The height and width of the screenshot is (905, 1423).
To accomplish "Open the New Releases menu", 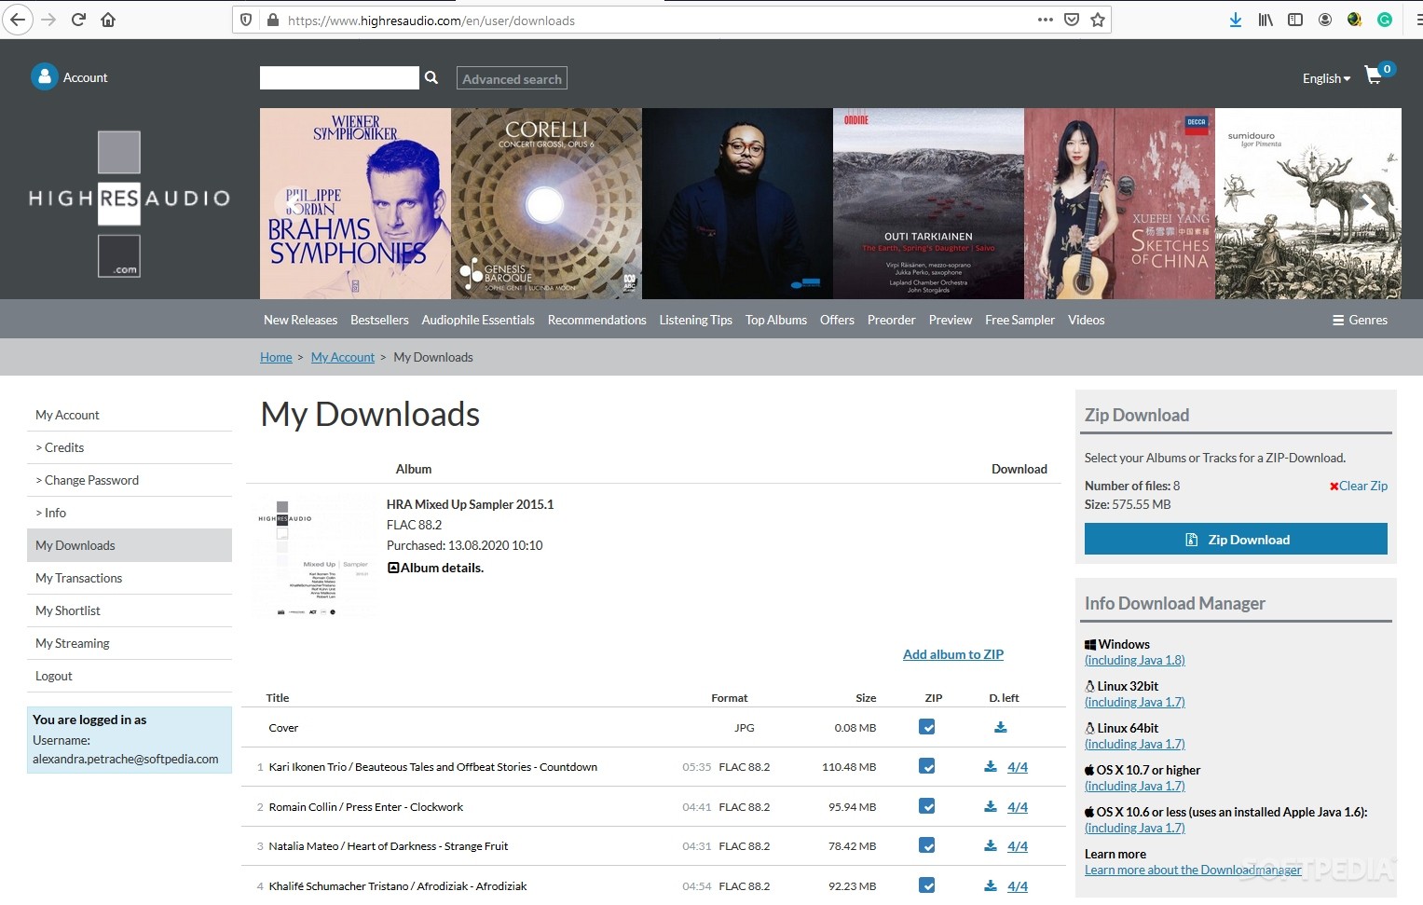I will (300, 320).
